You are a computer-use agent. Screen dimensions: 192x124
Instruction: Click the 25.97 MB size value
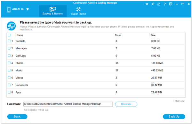point(156,78)
